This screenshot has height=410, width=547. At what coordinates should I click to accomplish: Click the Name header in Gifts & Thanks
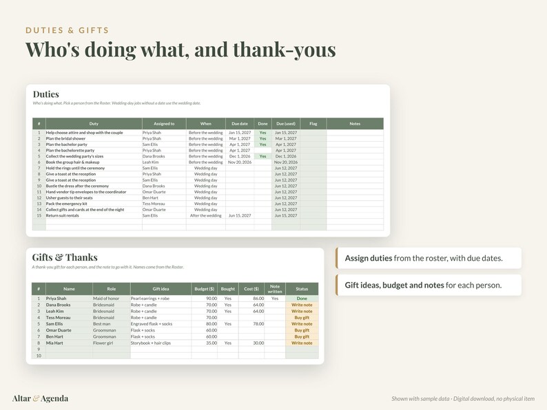[69, 289]
